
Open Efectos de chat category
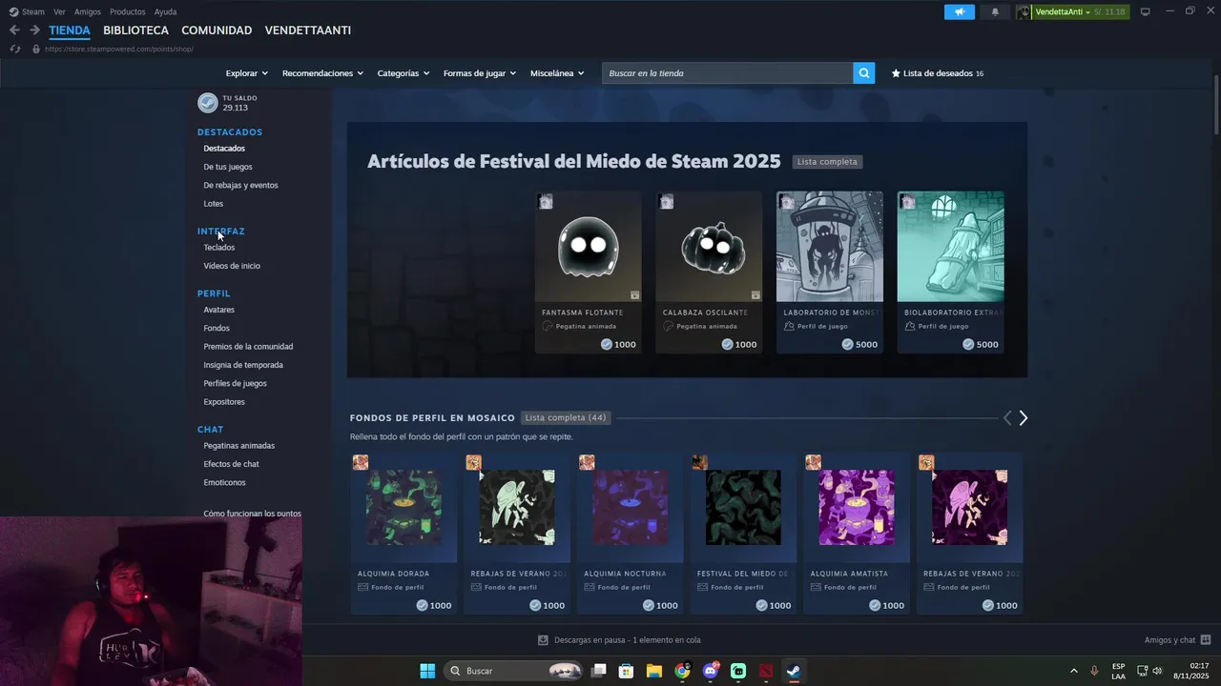pos(231,464)
